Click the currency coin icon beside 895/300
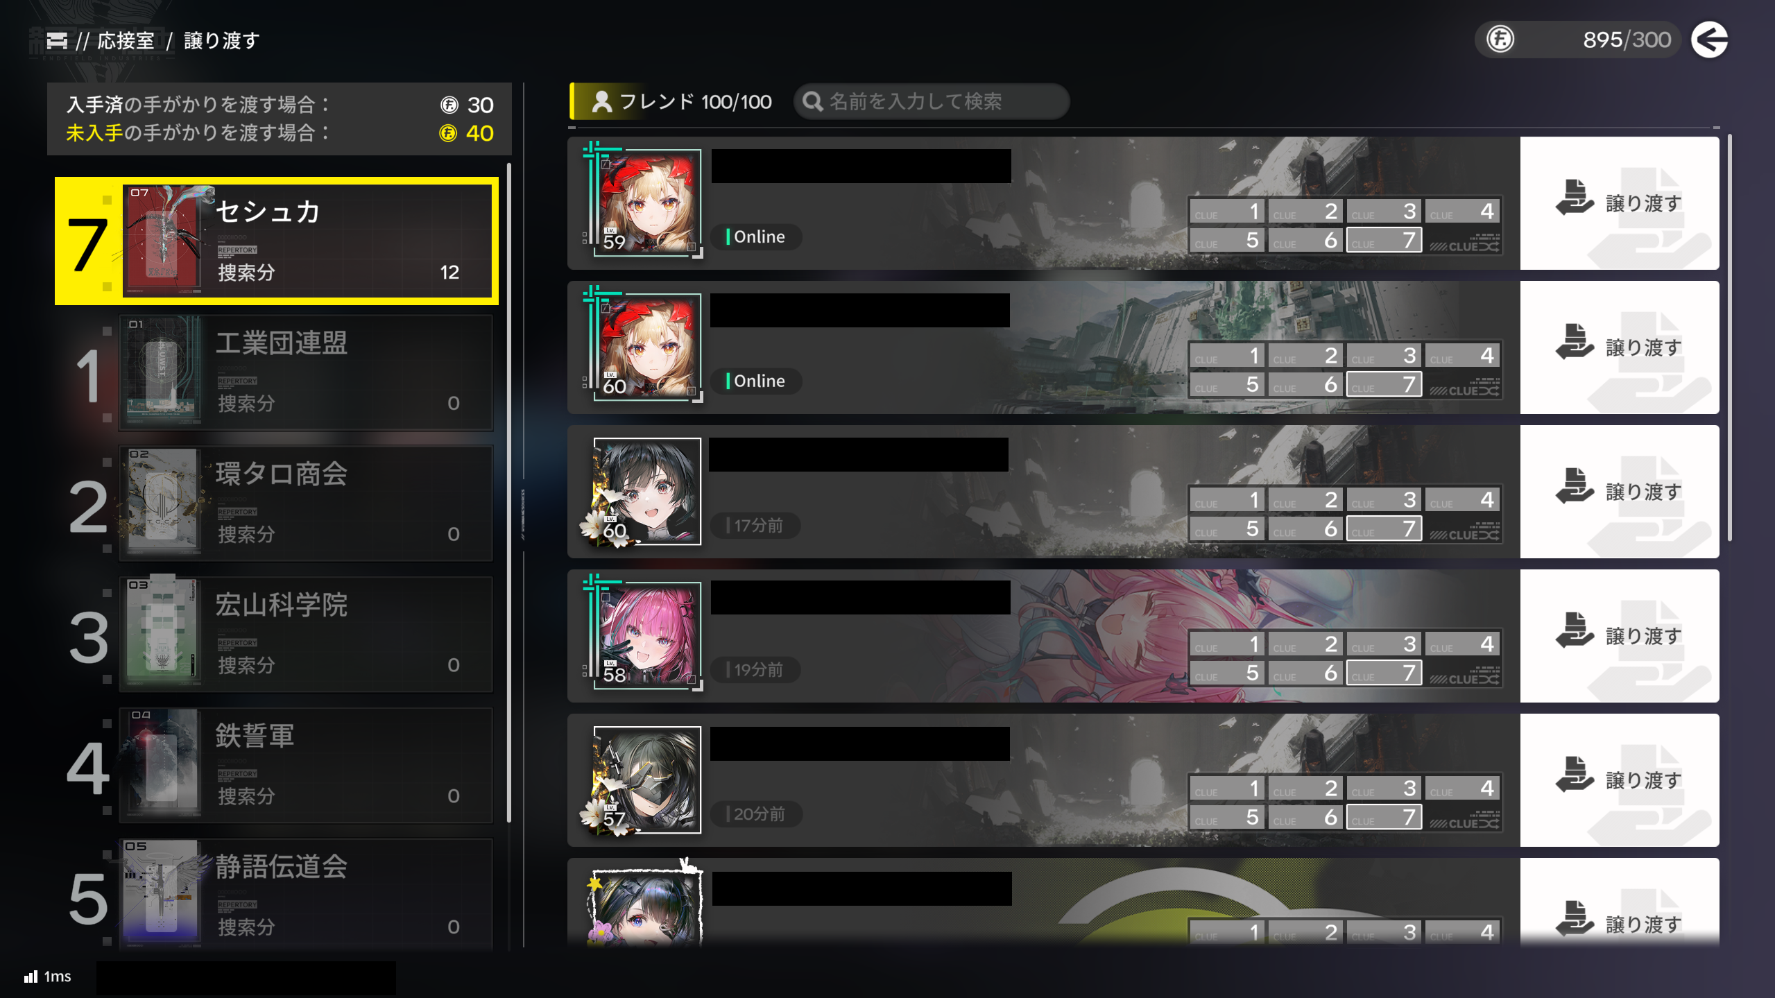Image resolution: width=1775 pixels, height=998 pixels. click(1500, 39)
